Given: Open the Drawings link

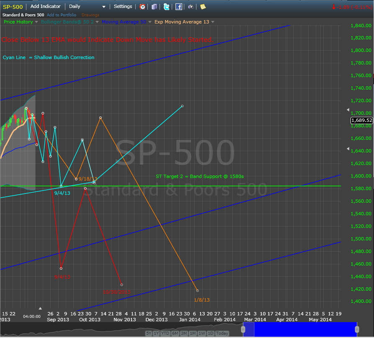Looking at the screenshot, I should tap(90, 15).
